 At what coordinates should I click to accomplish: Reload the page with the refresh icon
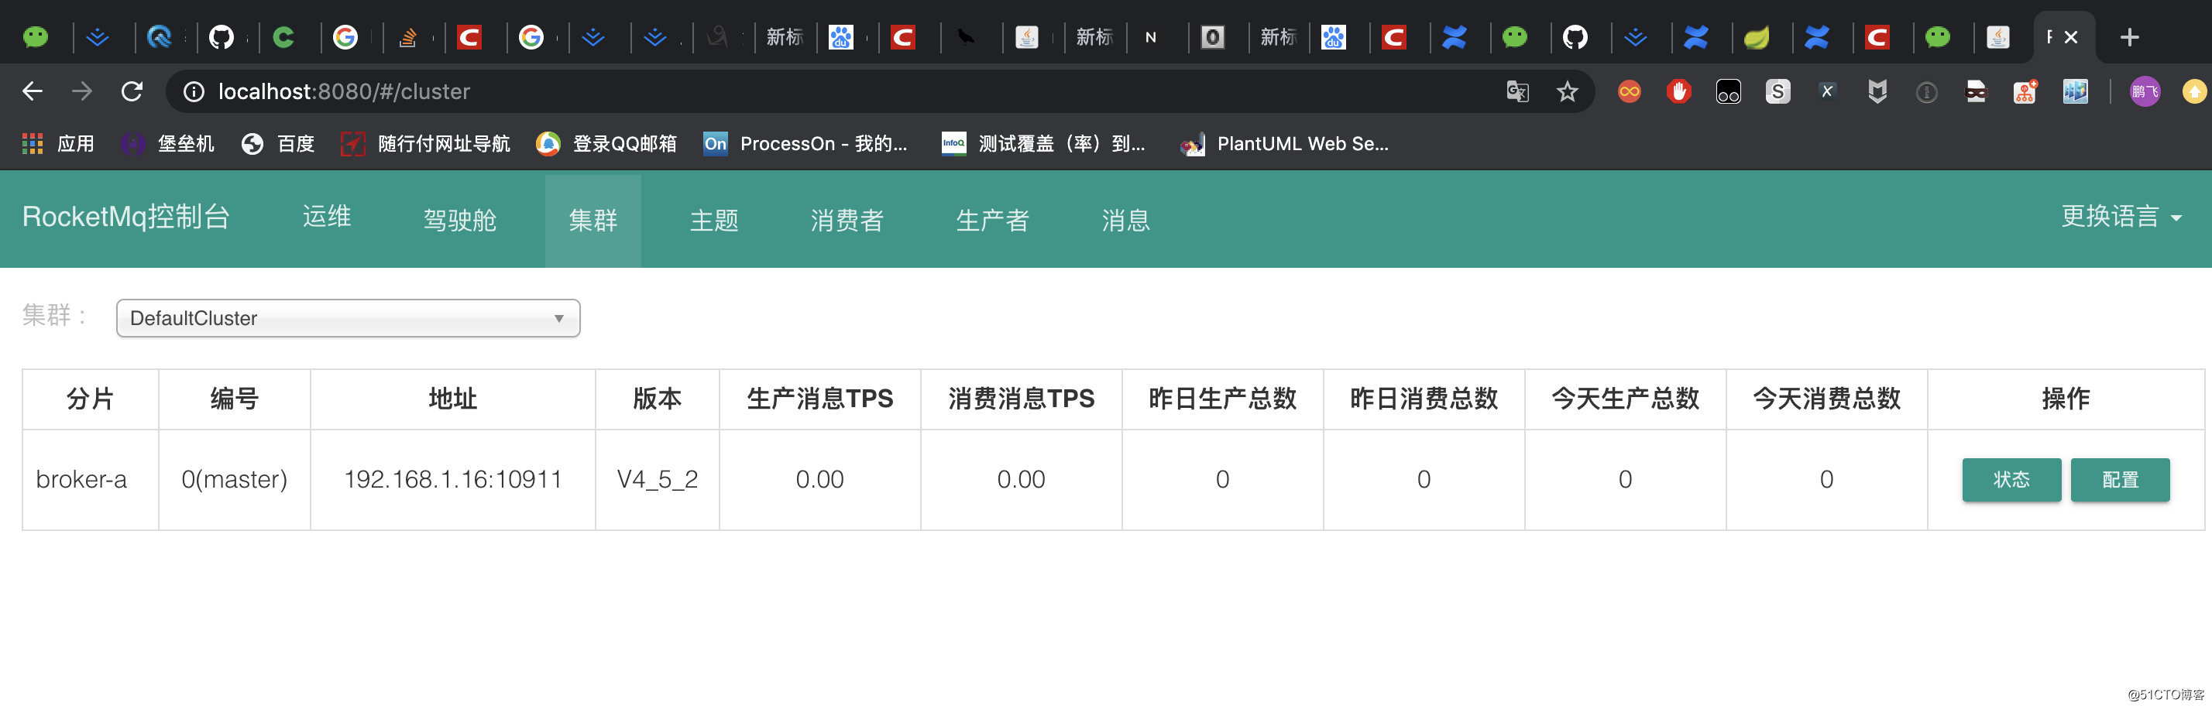tap(132, 91)
